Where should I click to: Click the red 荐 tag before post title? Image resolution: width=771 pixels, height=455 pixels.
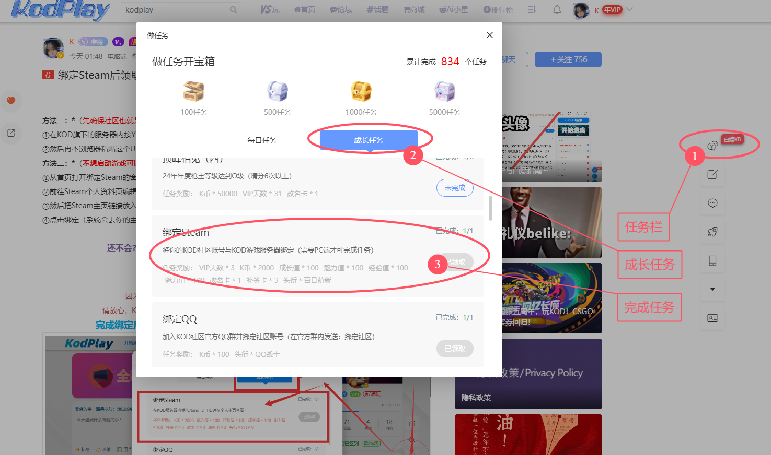pos(48,75)
